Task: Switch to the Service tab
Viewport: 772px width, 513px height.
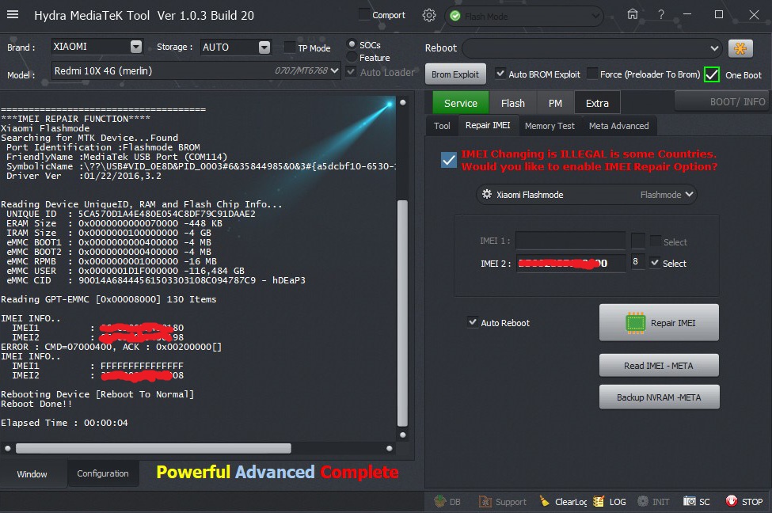Action: point(460,103)
